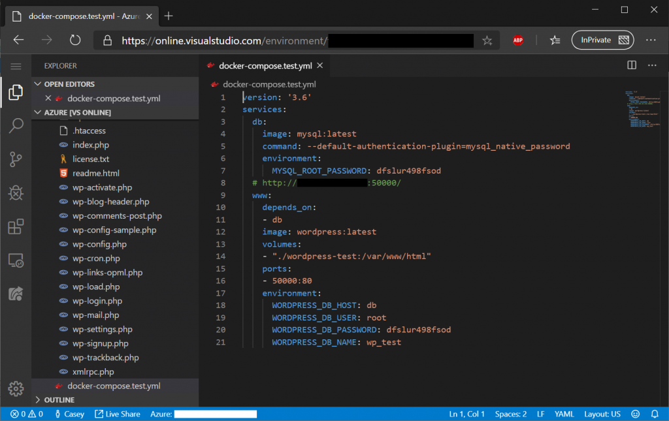Viewport: 669px width, 421px height.
Task: Toggle the AdBlock Plus extension icon
Action: coord(517,40)
